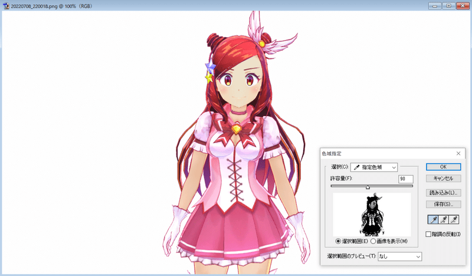Click the document icon in title bar

[x=5, y=5]
